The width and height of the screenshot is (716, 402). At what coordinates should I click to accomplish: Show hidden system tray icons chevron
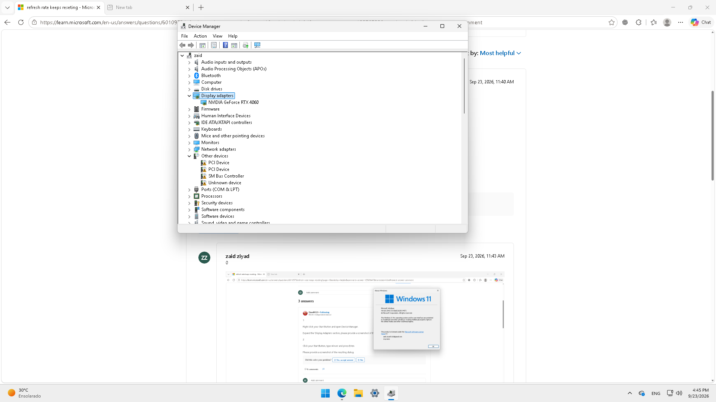(630, 393)
